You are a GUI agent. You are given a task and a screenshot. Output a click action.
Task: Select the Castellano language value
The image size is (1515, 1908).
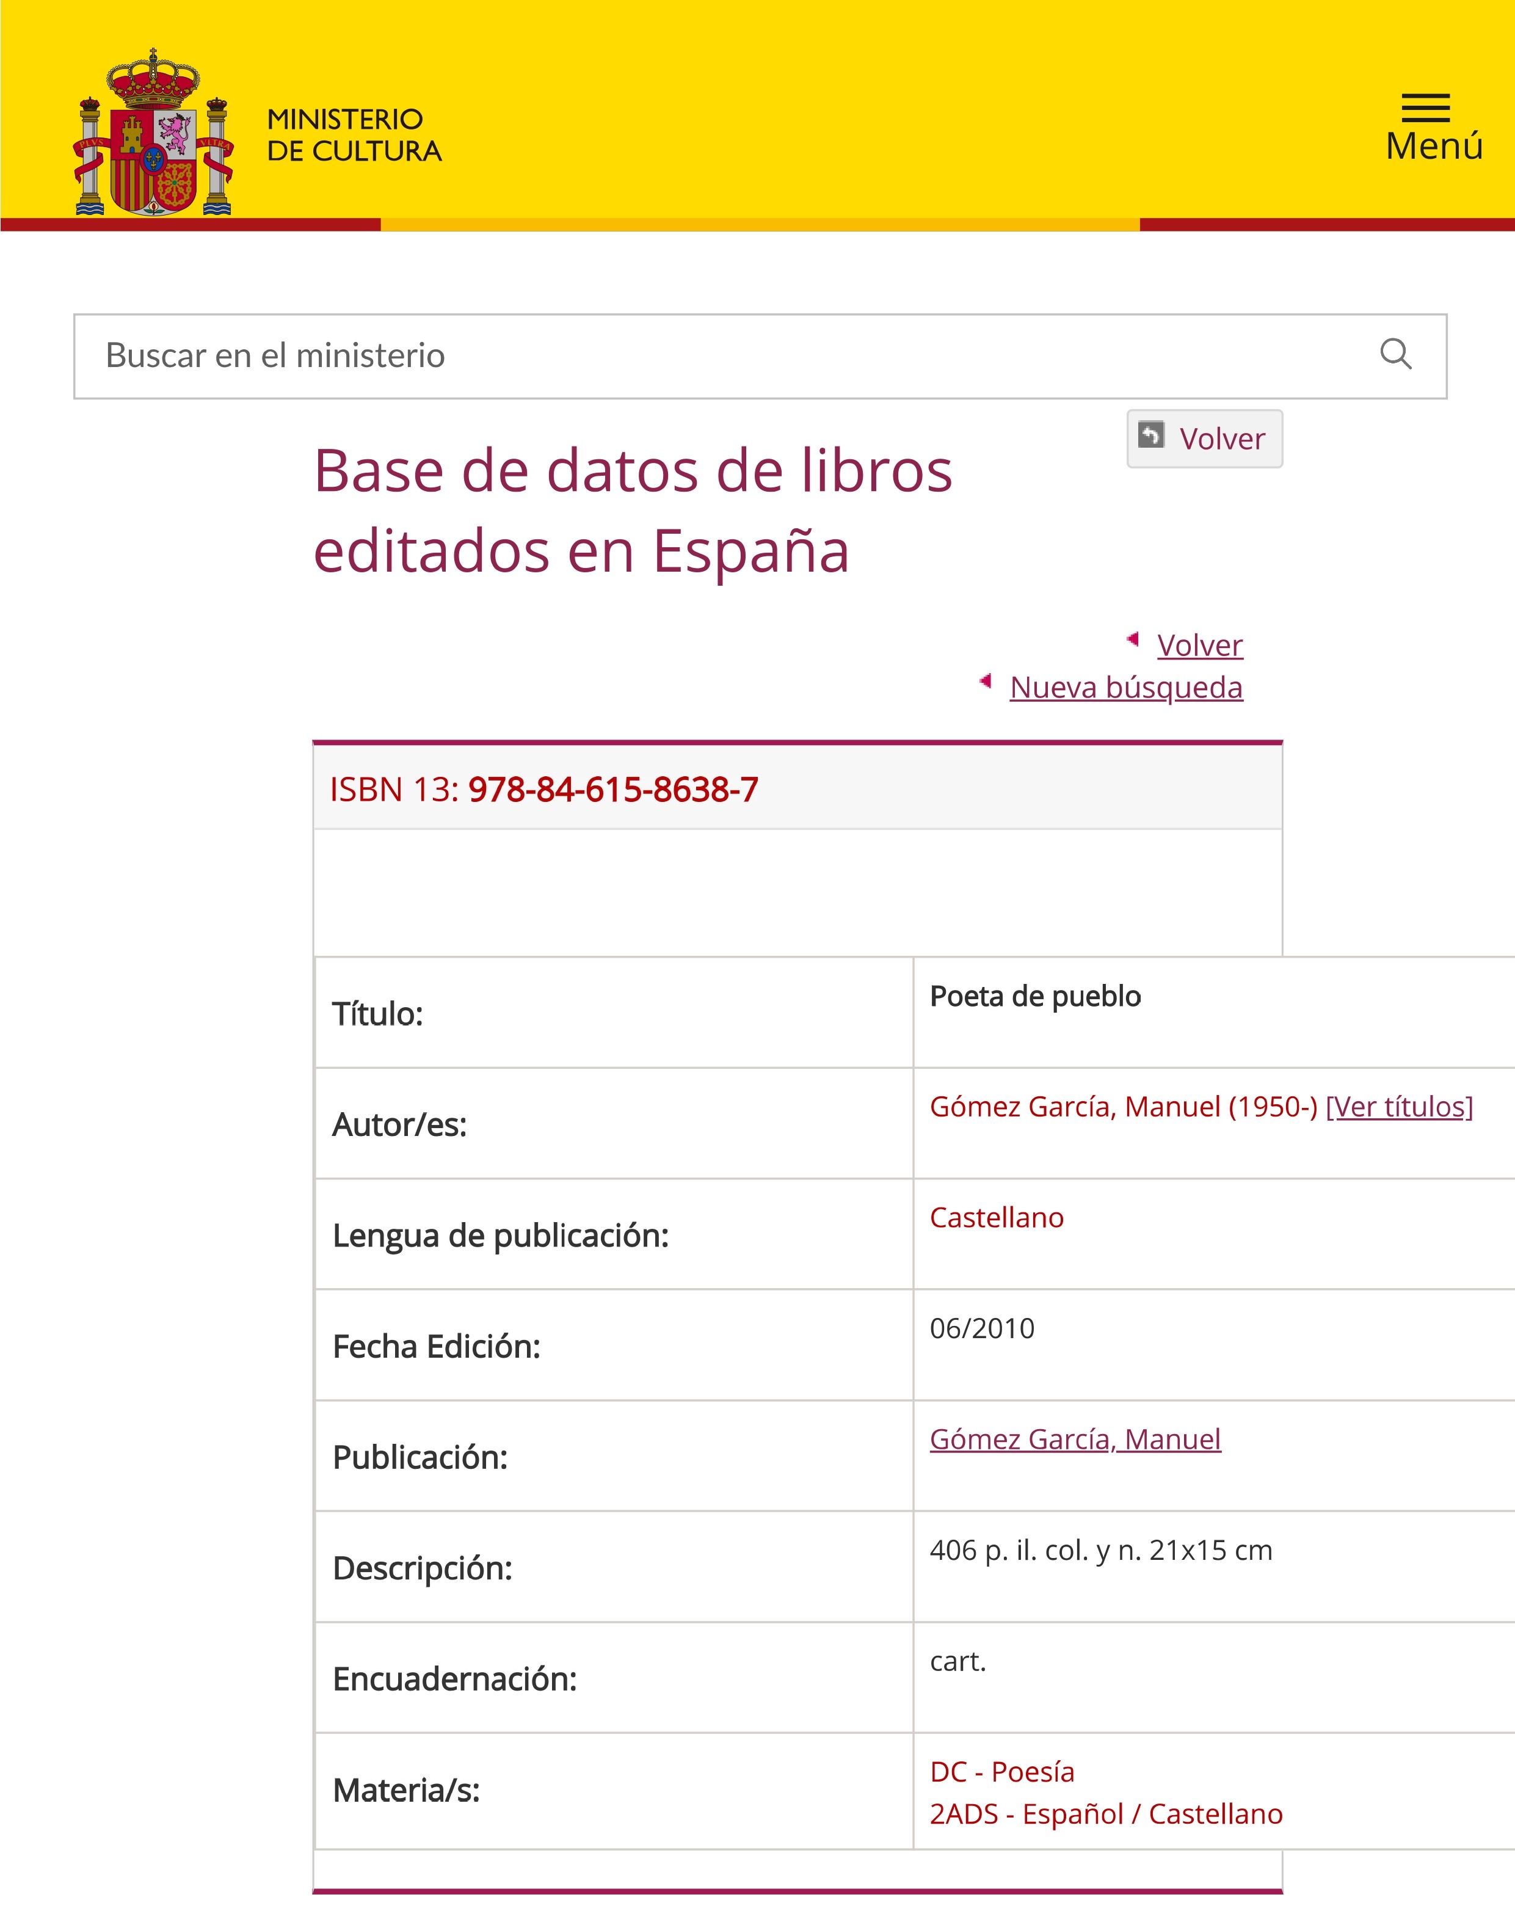pos(997,1217)
